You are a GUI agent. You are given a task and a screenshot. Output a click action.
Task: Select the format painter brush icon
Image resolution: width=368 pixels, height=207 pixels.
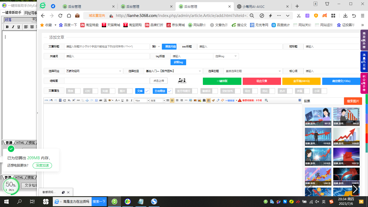pyautogui.click(x=213, y=100)
